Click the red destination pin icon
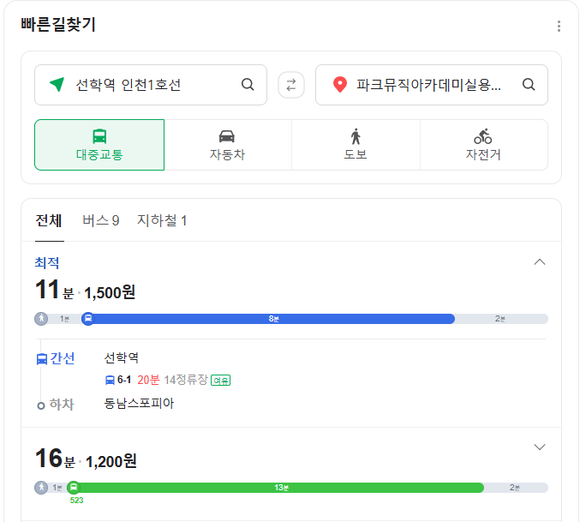Viewport: 580px width, 522px height. (339, 85)
